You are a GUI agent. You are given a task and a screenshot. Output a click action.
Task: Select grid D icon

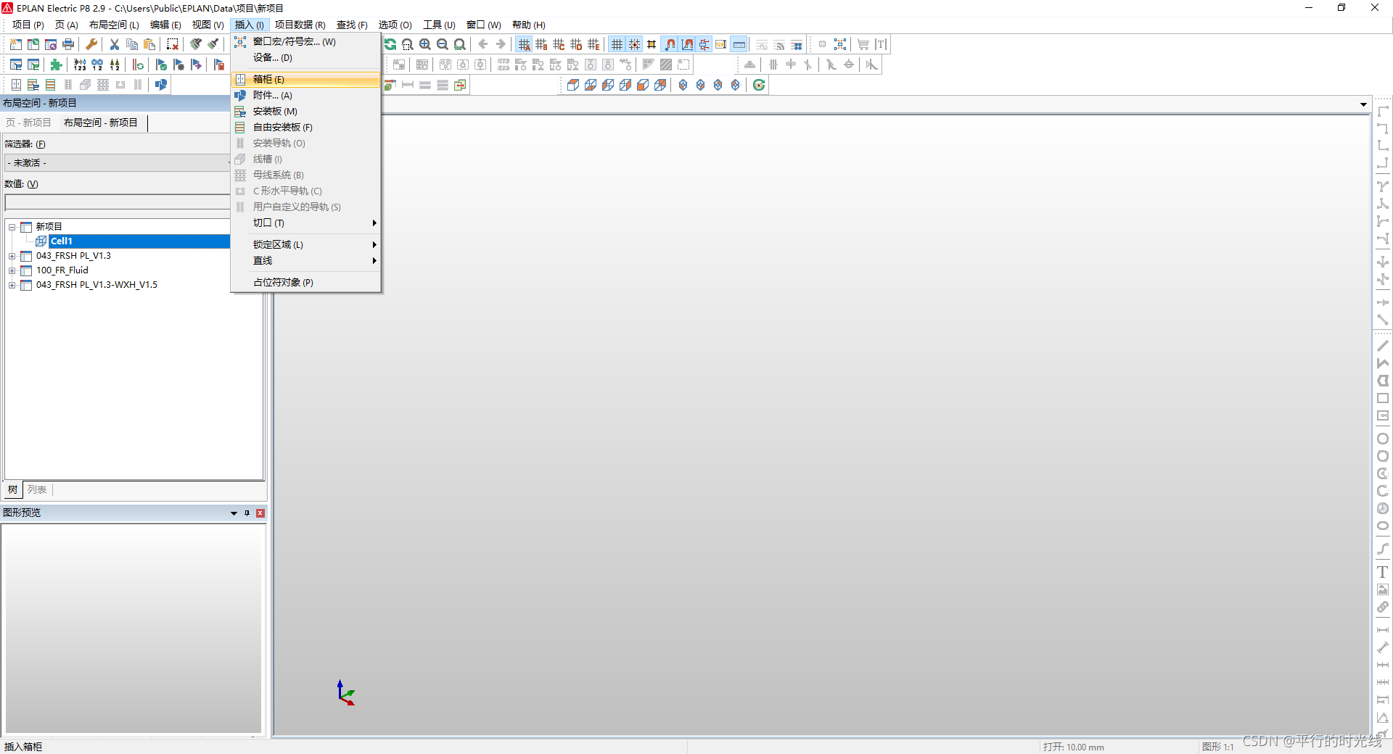(x=576, y=44)
